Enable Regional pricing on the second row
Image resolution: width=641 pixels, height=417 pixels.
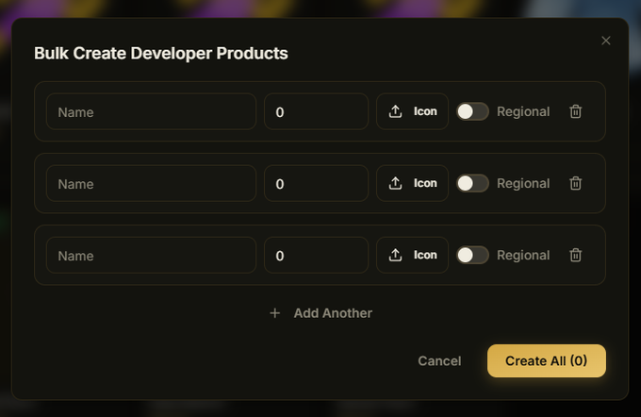click(472, 183)
